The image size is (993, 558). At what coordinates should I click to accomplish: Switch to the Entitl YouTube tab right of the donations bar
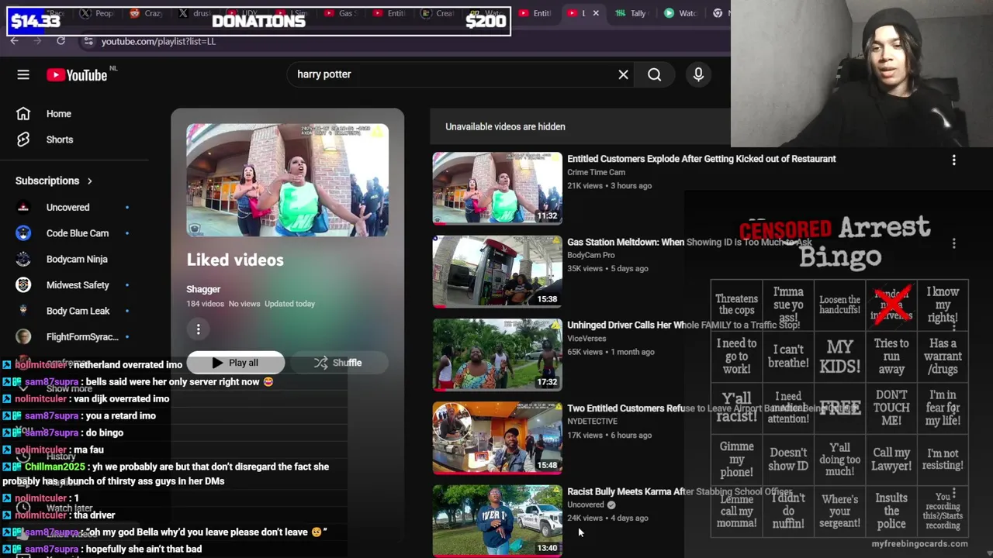tap(535, 13)
